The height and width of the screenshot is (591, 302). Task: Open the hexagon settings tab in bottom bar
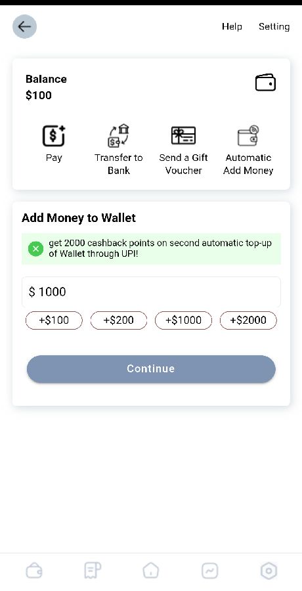269,571
